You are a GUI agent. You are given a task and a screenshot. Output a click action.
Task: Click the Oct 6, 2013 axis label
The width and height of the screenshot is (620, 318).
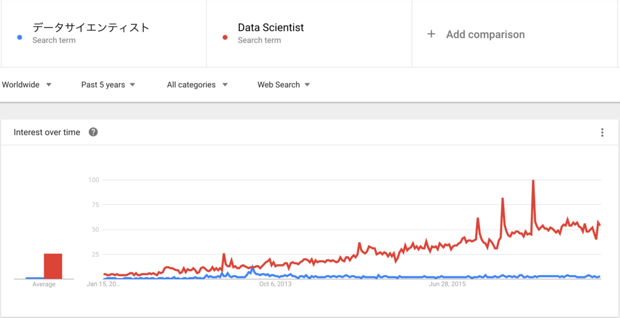click(275, 284)
